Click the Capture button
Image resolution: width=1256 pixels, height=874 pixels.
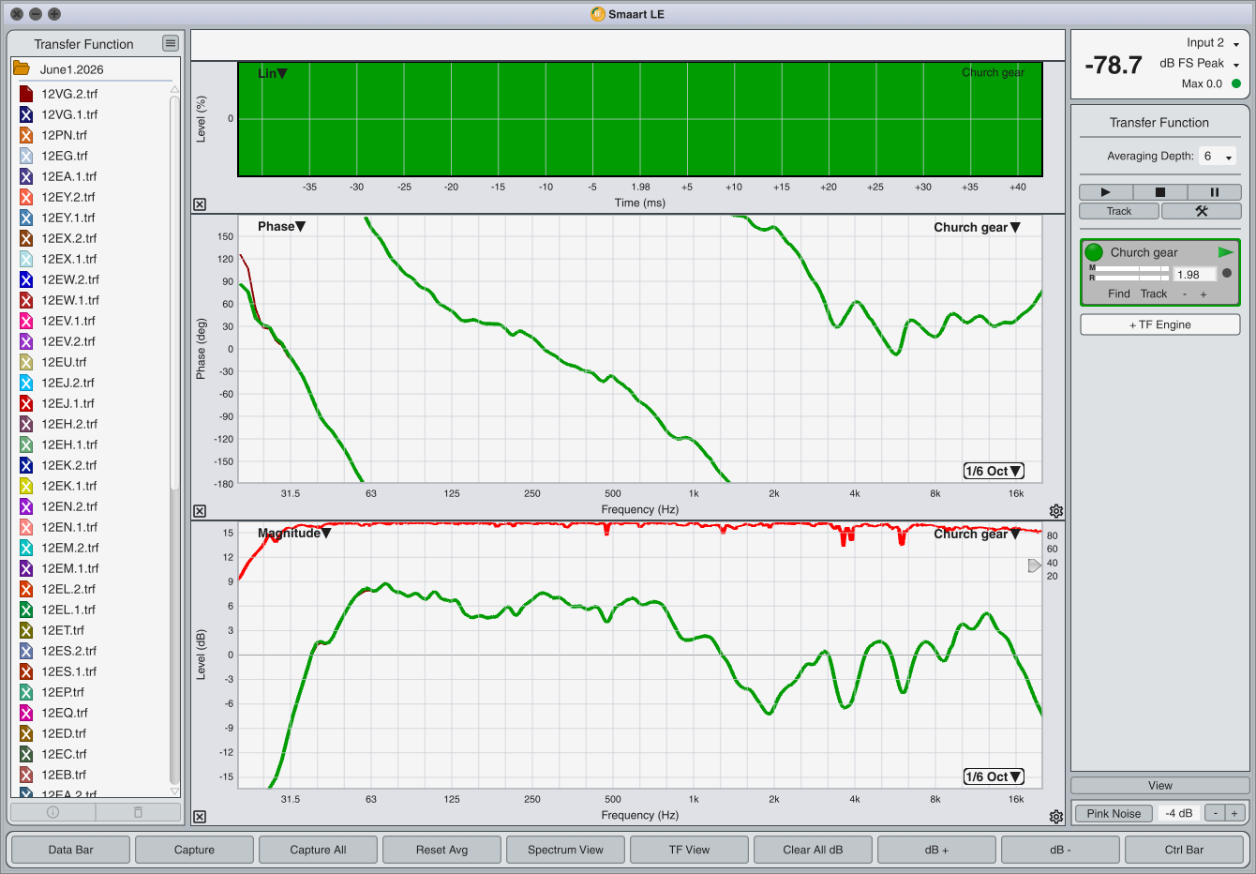194,850
